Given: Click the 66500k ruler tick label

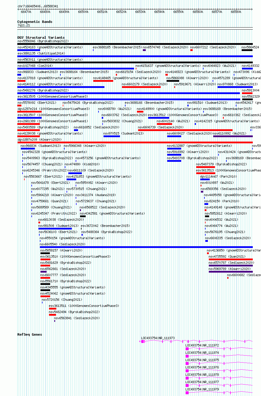Looking at the screenshot, I should point(83,12).
